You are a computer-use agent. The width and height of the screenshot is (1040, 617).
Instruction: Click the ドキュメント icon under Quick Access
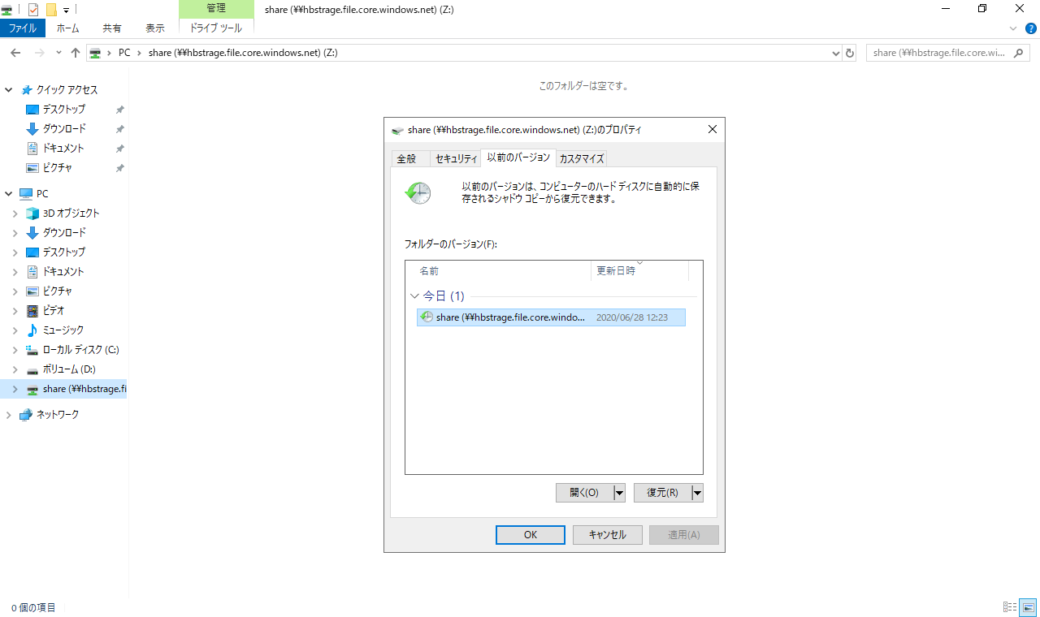click(32, 149)
